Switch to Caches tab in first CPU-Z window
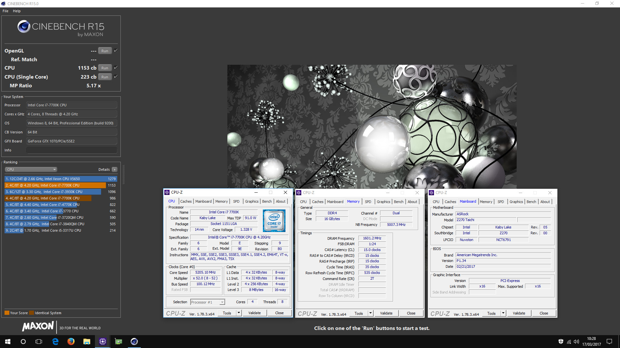 (x=186, y=201)
